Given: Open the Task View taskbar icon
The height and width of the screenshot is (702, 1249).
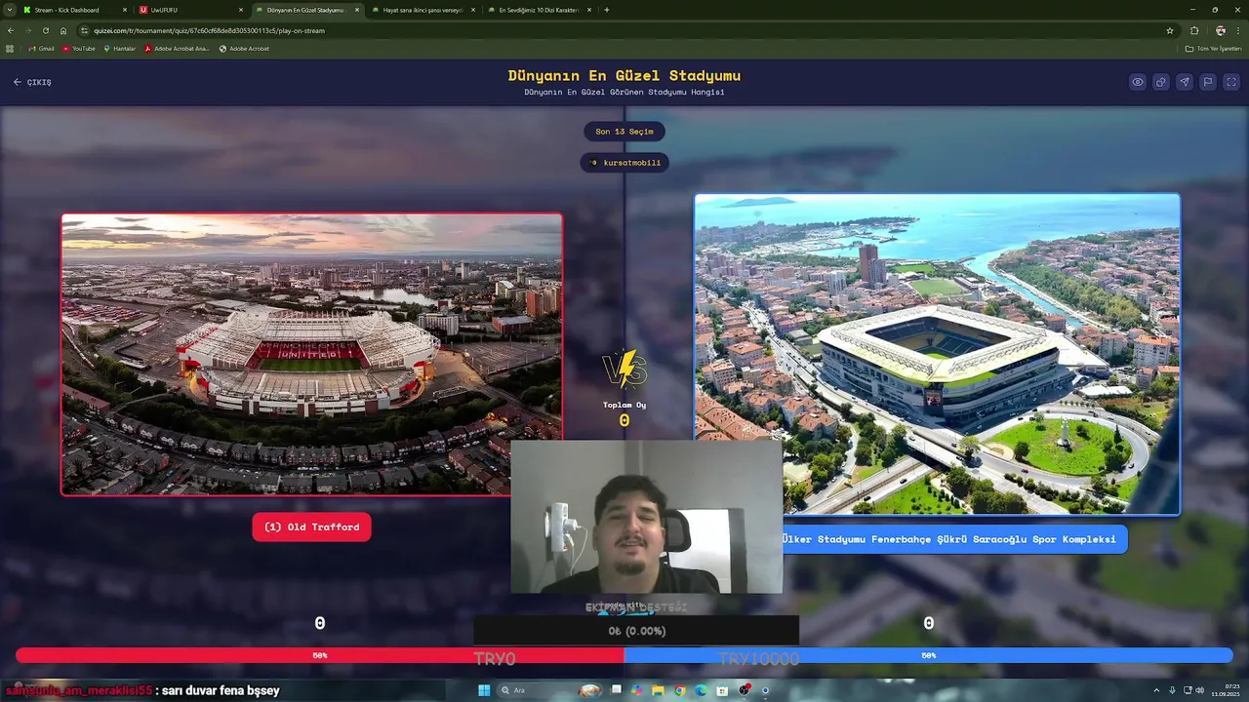Looking at the screenshot, I should coord(617,689).
